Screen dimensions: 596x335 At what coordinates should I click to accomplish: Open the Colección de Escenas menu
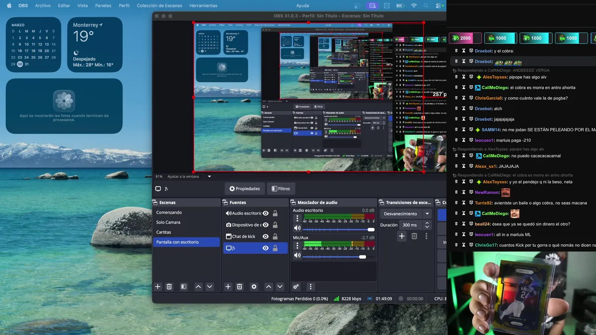point(160,6)
